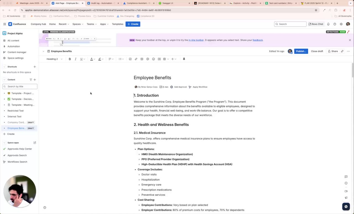Open notifications bell

[328, 24]
